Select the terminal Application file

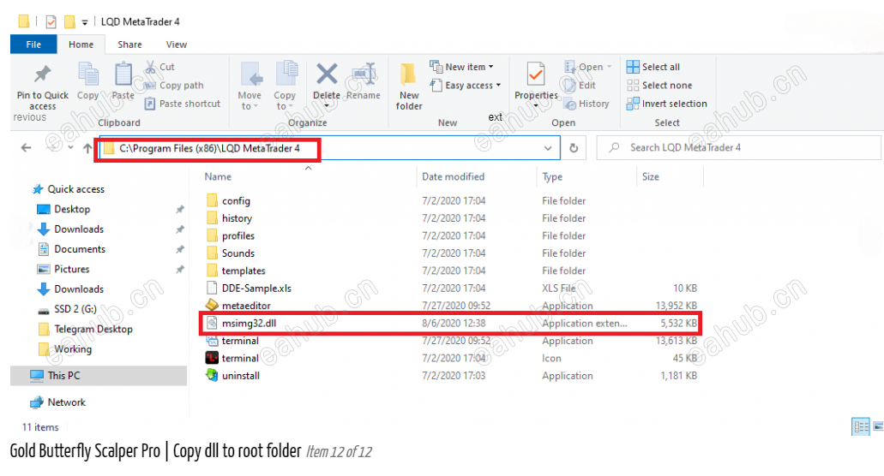pos(233,341)
